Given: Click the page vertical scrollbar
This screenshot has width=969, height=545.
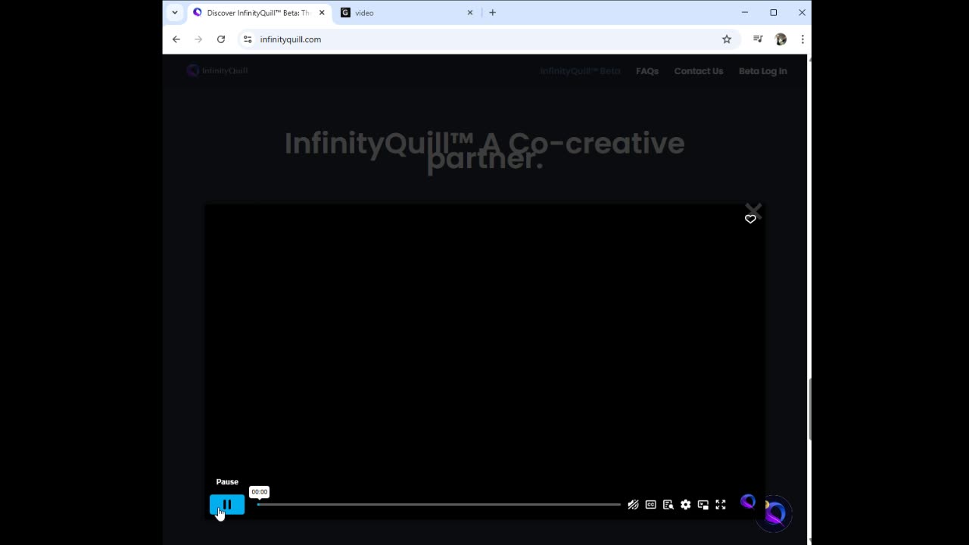Looking at the screenshot, I should point(809,409).
